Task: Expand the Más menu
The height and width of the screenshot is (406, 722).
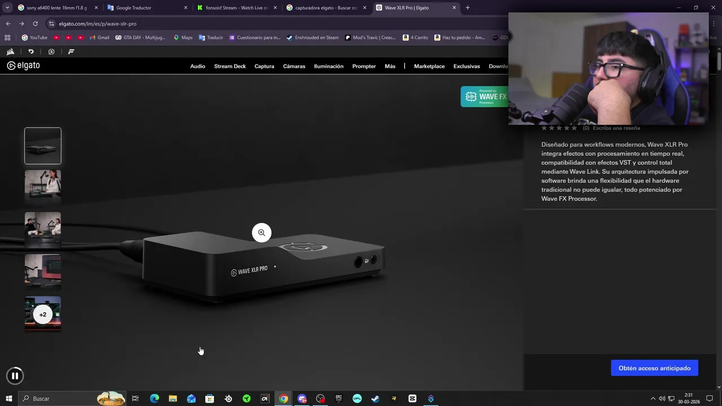Action: 390,66
